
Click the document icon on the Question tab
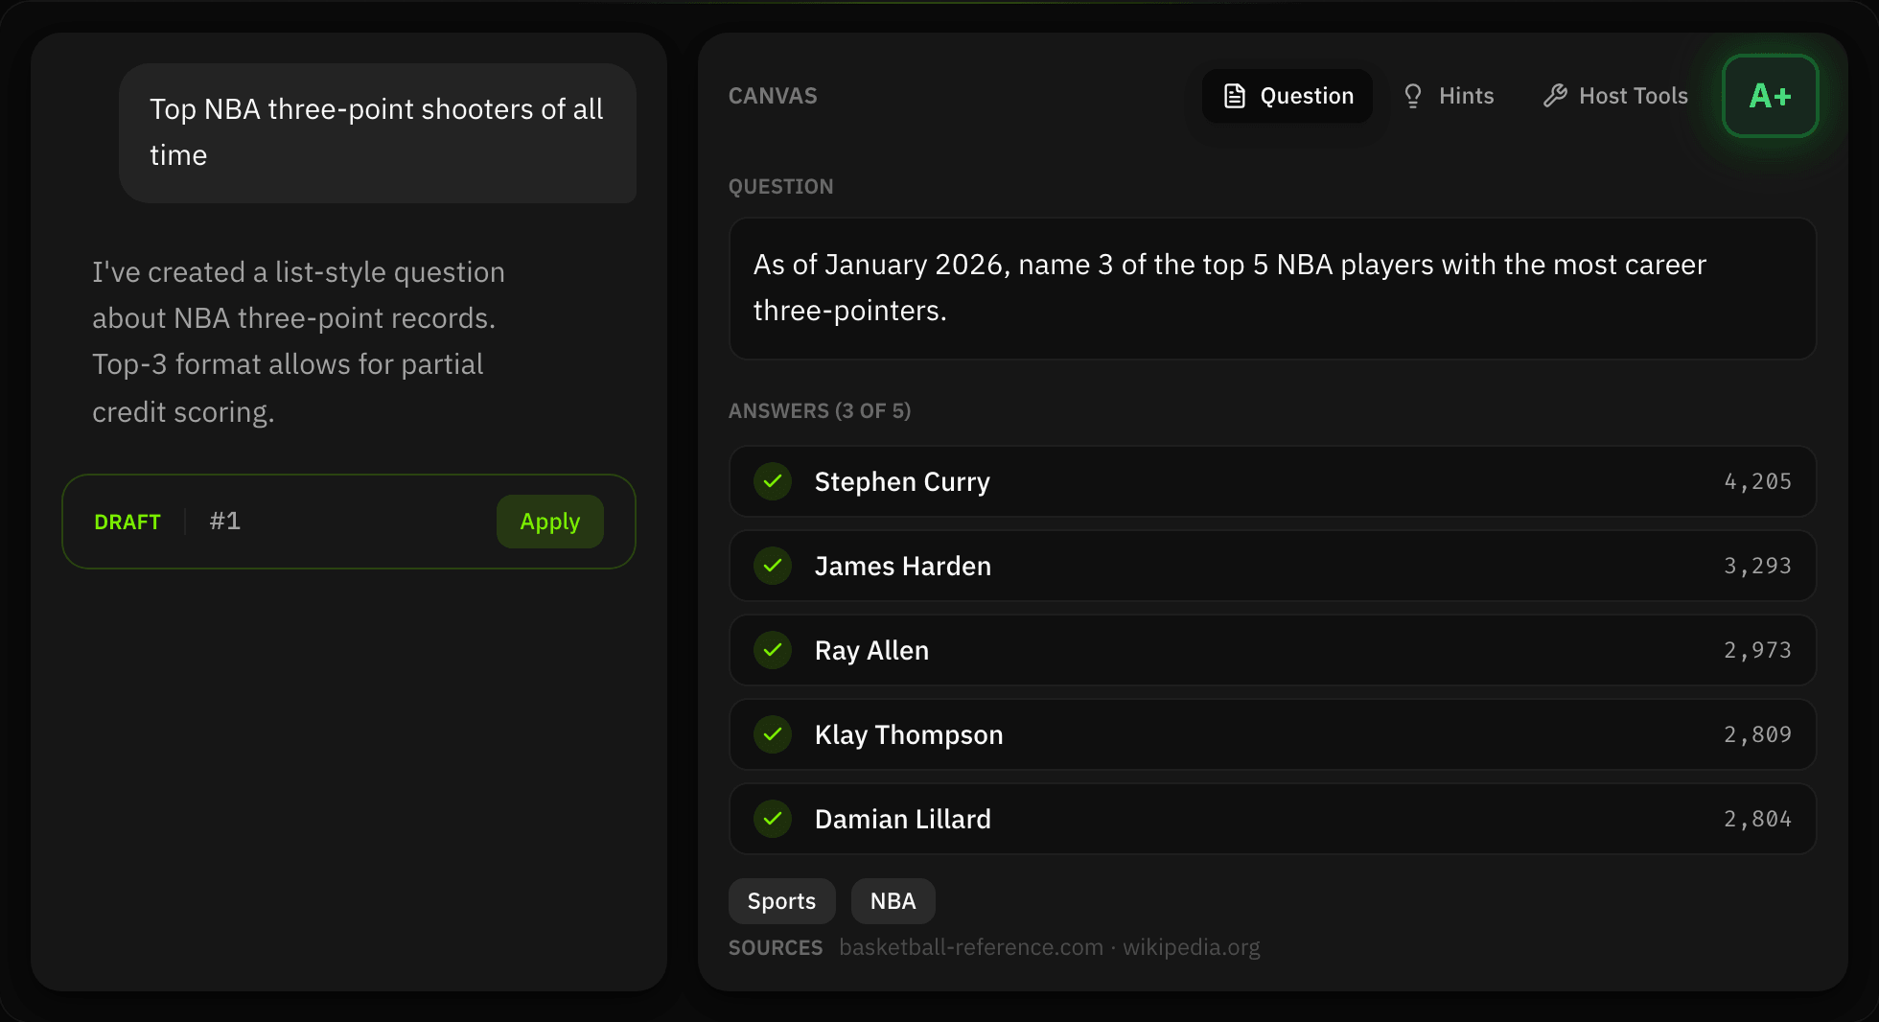pyautogui.click(x=1235, y=95)
